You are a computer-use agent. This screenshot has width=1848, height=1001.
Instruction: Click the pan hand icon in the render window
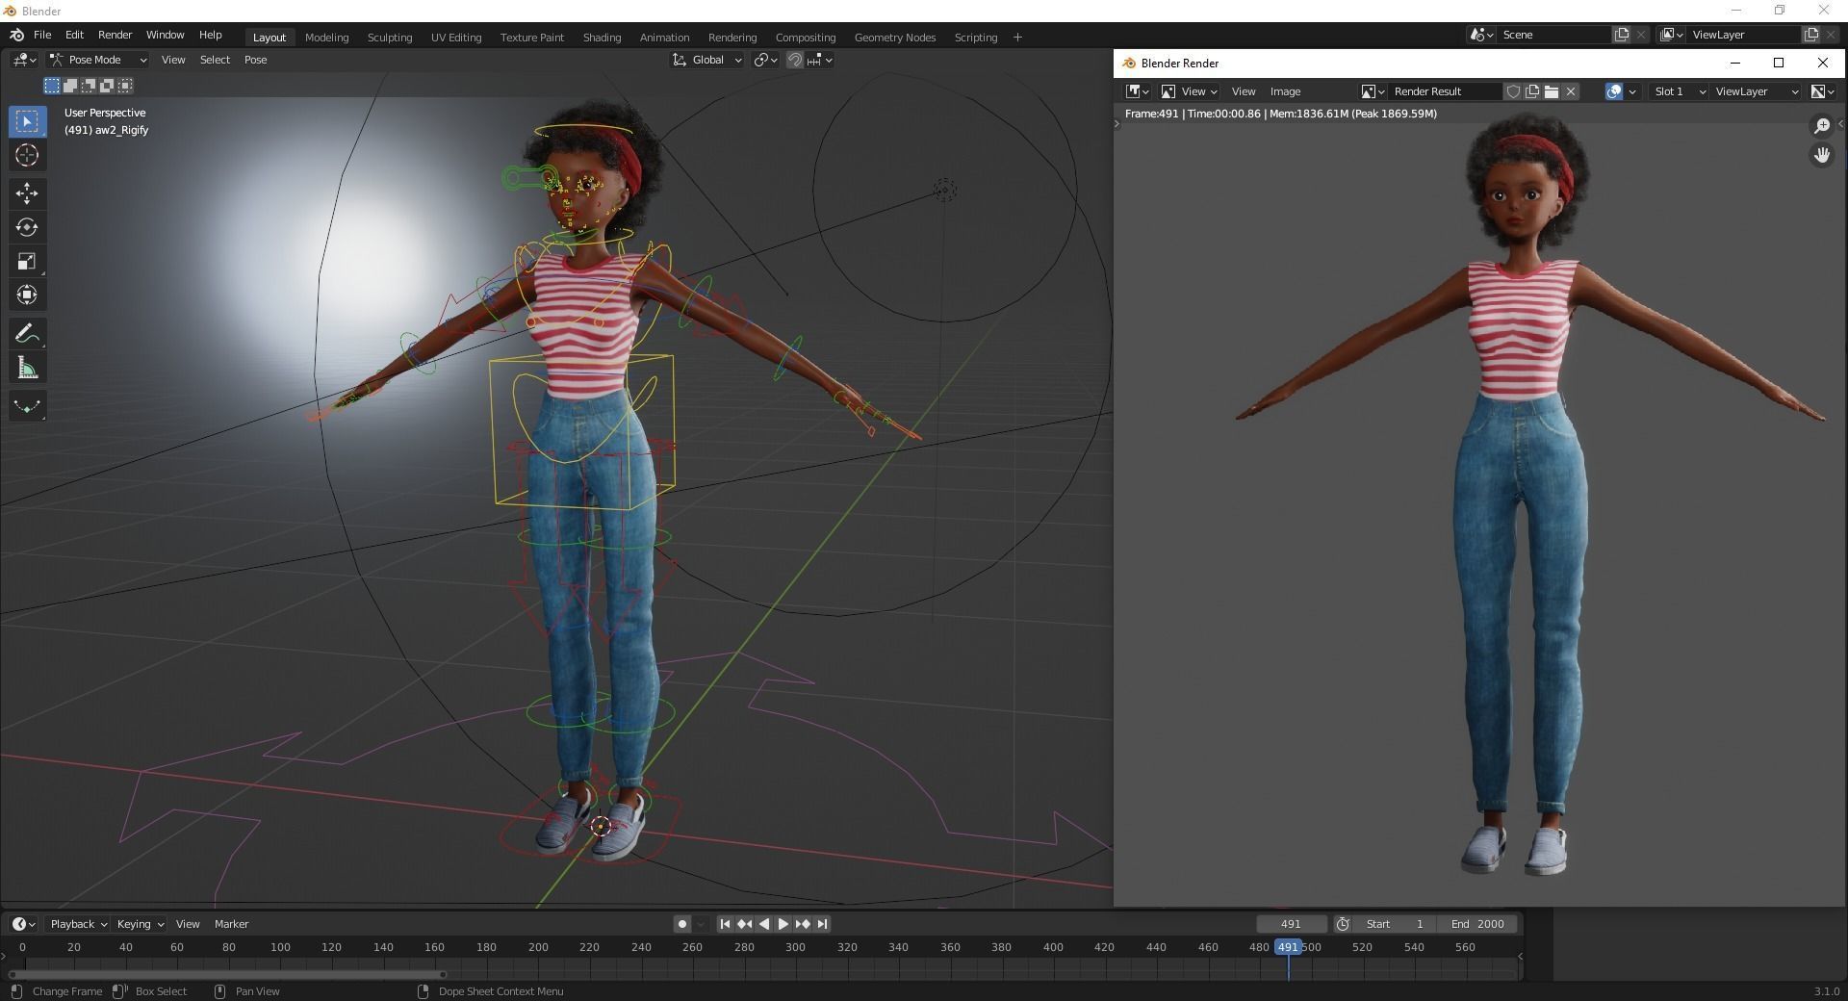(x=1821, y=155)
